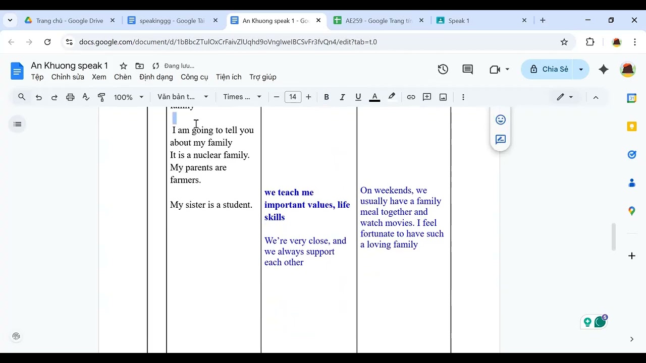Open the share options arrow beside Chia sẻ
This screenshot has height=363, width=646.
coord(581,70)
